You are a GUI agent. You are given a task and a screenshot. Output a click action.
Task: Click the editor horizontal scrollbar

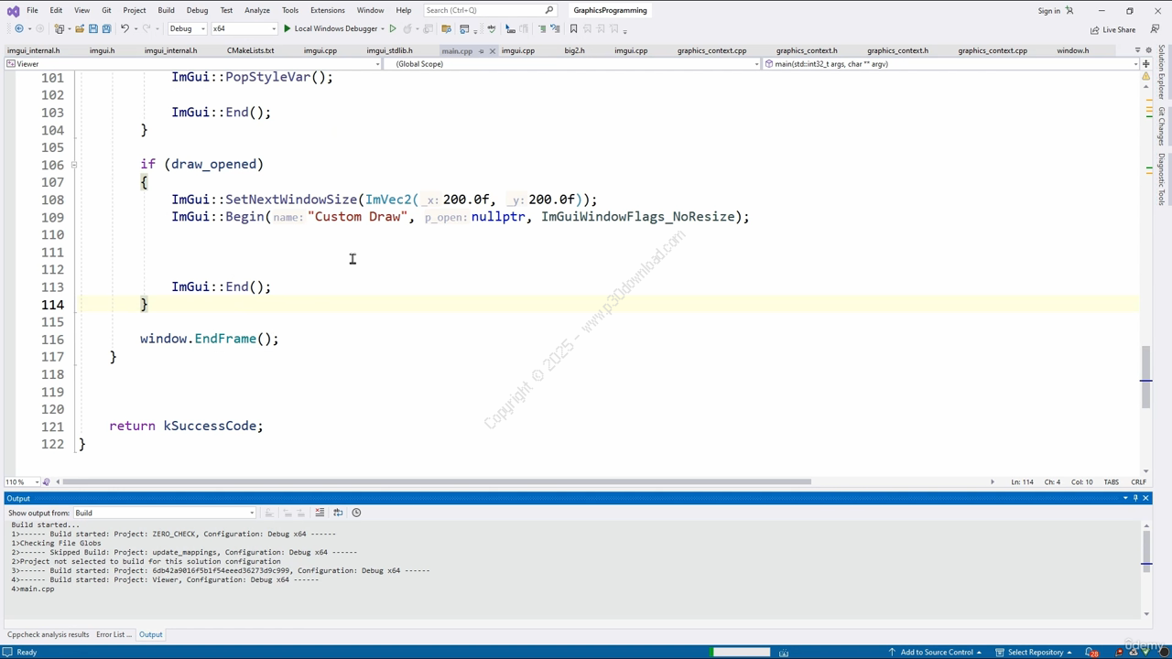[x=437, y=482]
